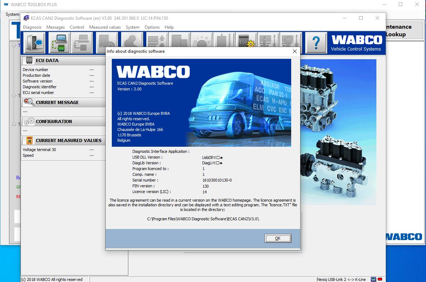This screenshot has height=282, width=426.
Task: Click the PIN version value 130
Action: coord(205,186)
